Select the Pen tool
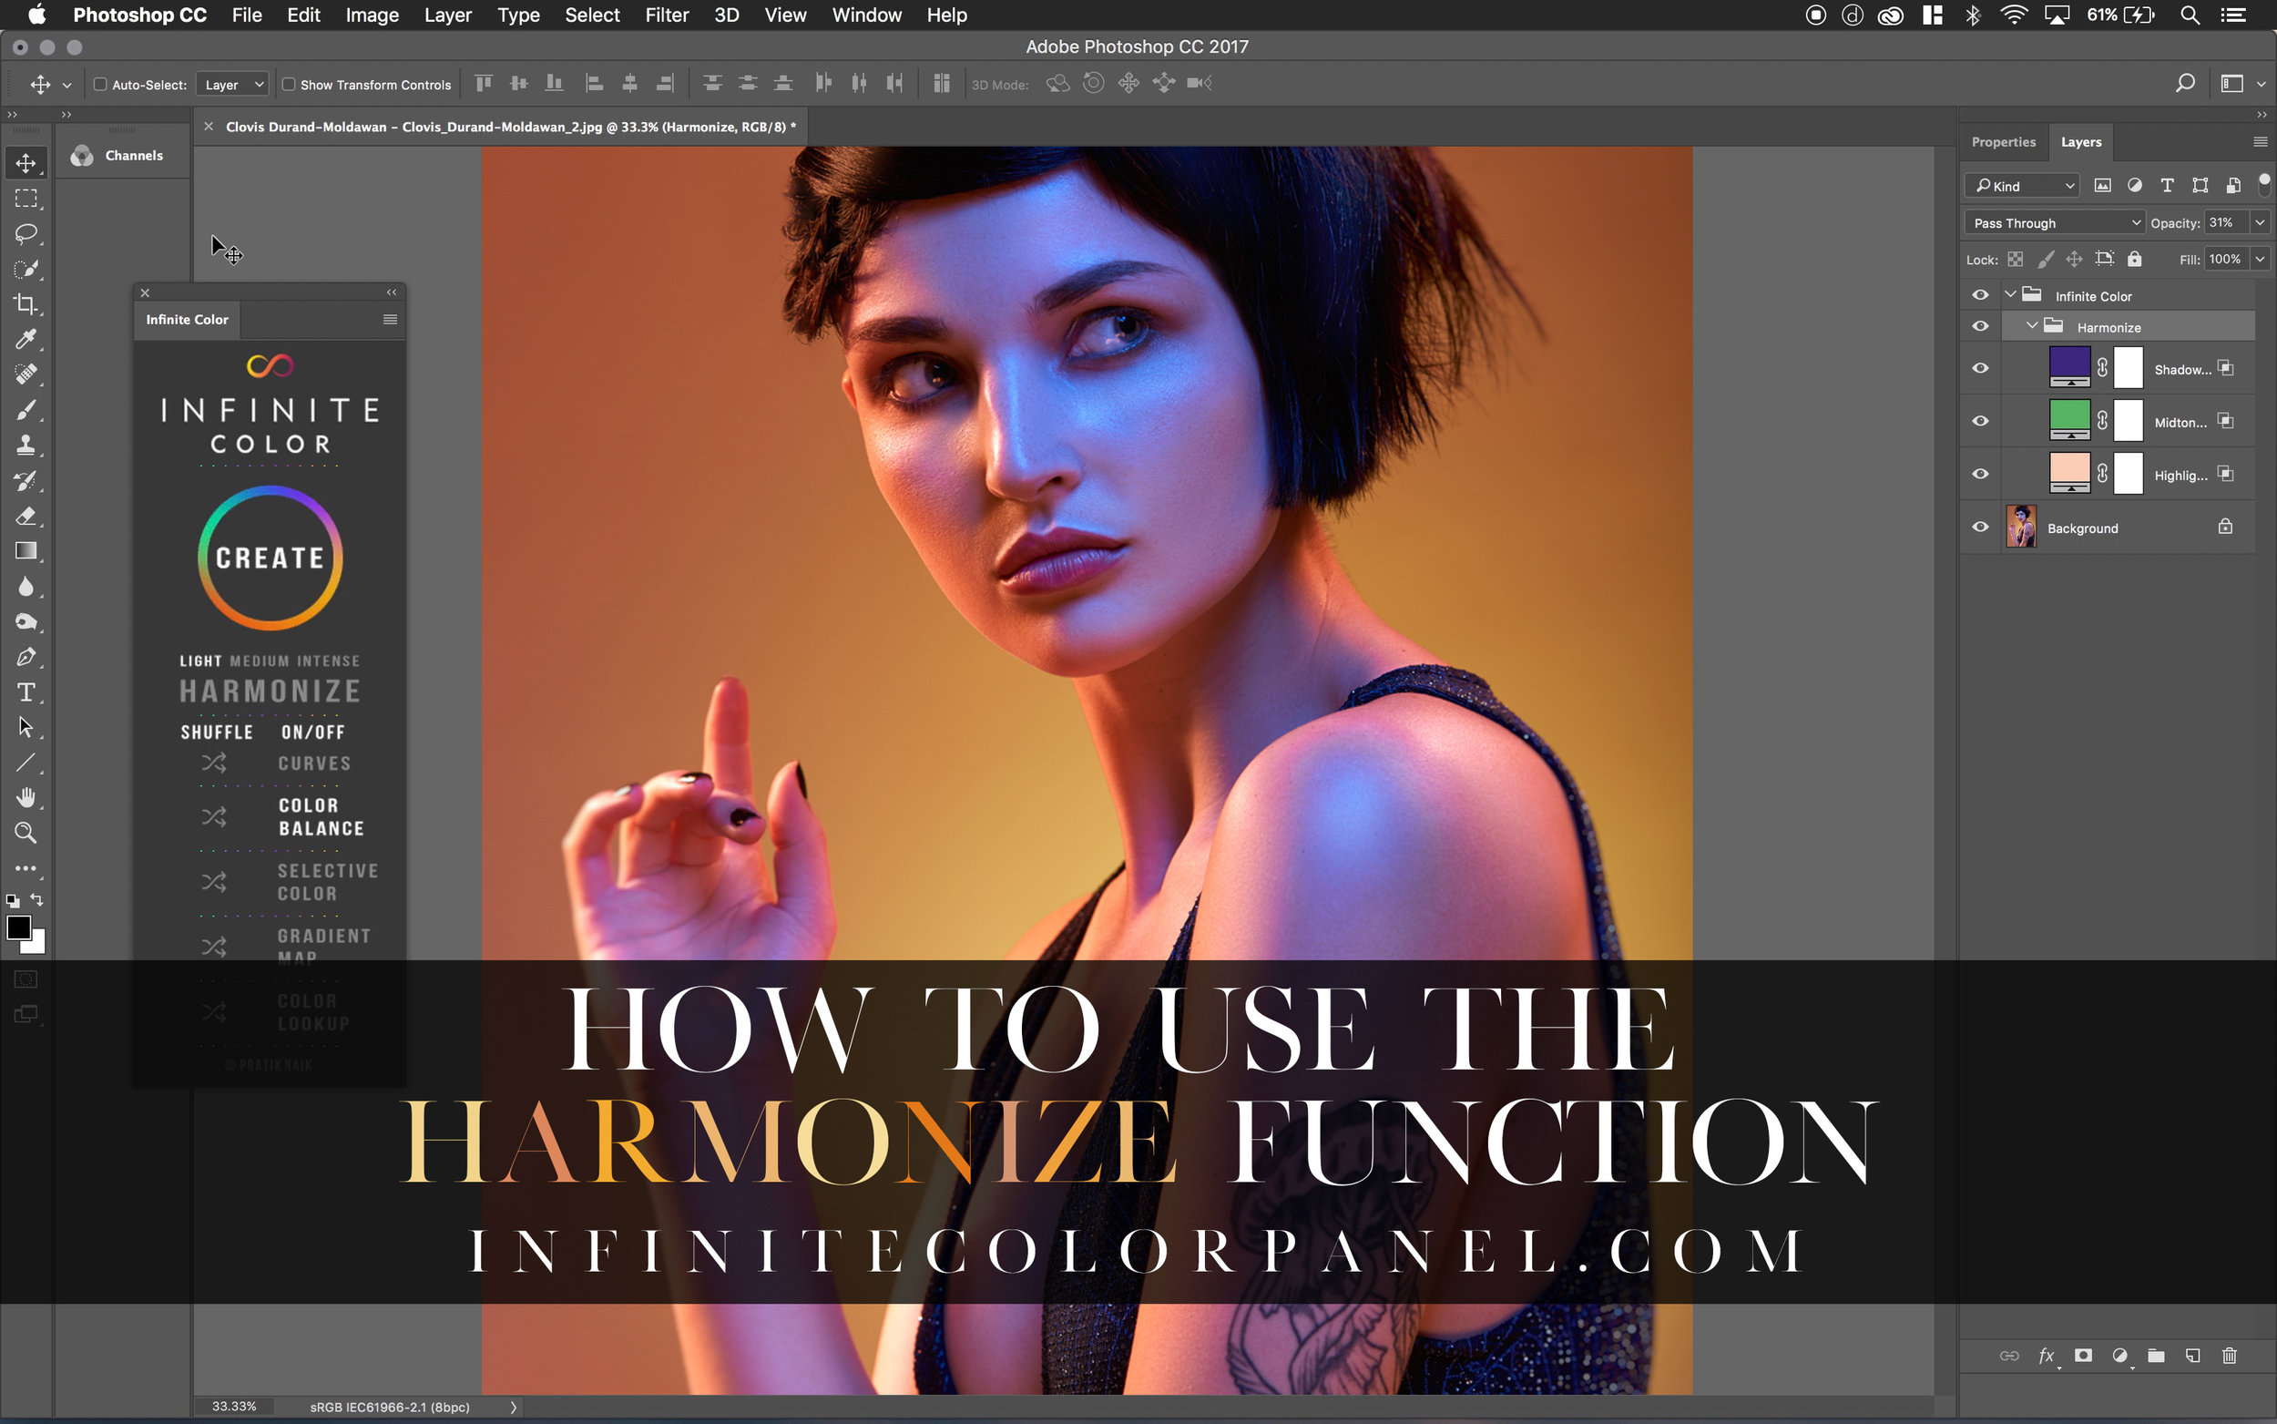2277x1424 pixels. [26, 658]
